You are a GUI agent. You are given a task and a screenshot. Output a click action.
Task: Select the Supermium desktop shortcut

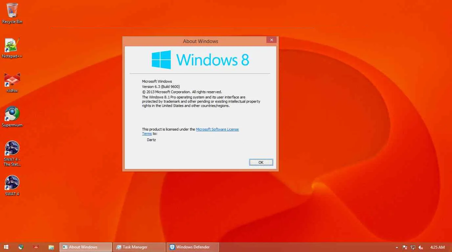pos(12,117)
